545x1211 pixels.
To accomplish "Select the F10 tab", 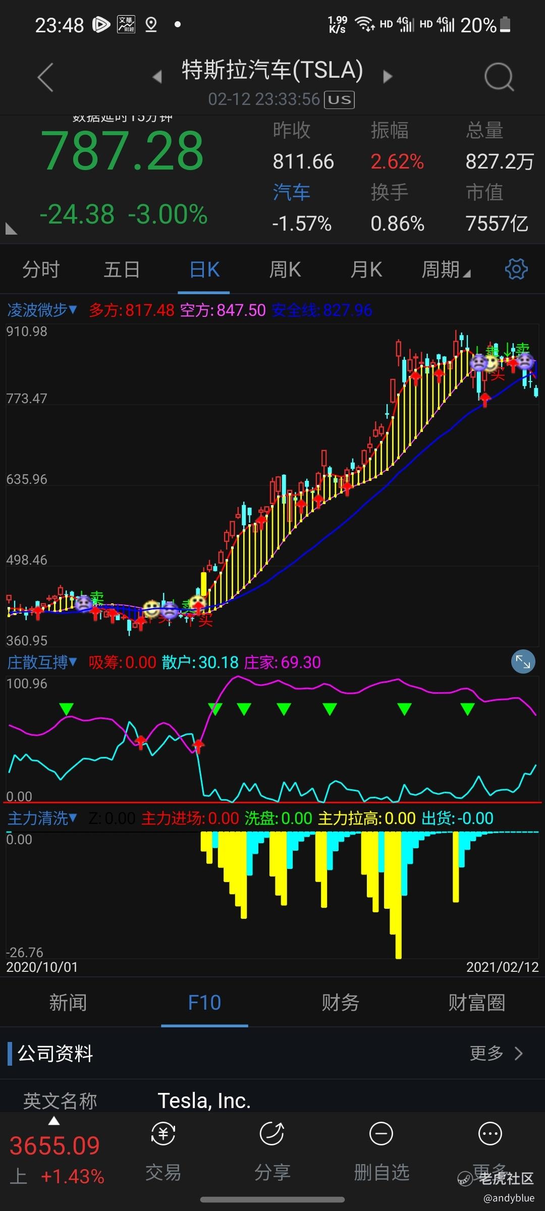I will point(204,1002).
